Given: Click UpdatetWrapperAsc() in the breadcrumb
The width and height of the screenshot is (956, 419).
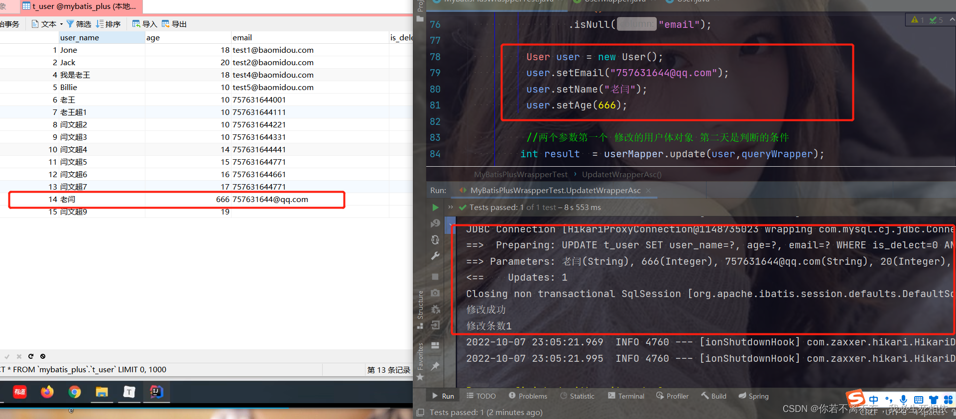Looking at the screenshot, I should tap(622, 174).
